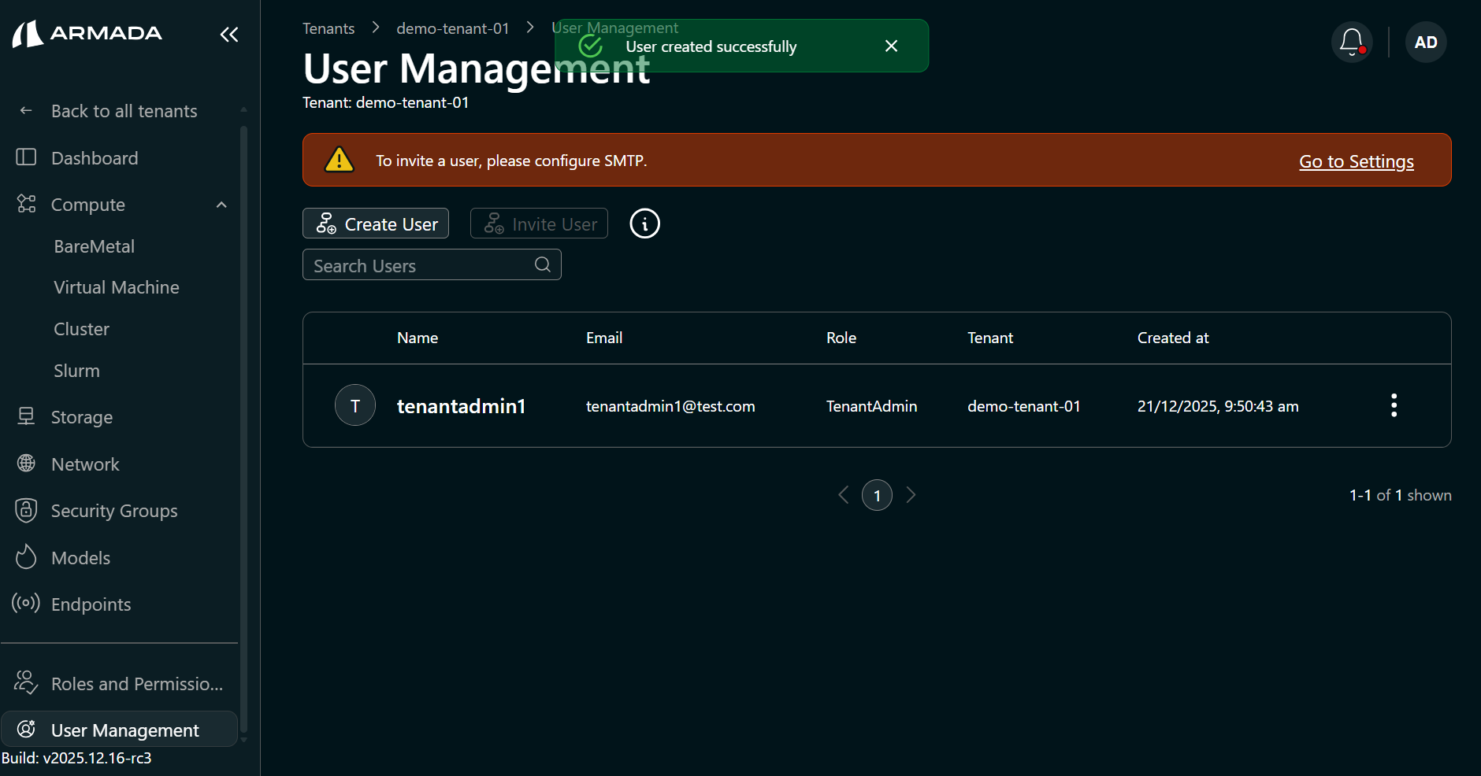Click the ARMADA logo
Viewport: 1481px width, 776px height.
(x=87, y=33)
